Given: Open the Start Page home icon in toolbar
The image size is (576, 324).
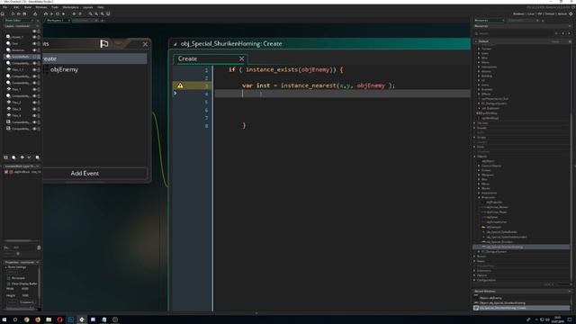Looking at the screenshot, I should point(3,14).
